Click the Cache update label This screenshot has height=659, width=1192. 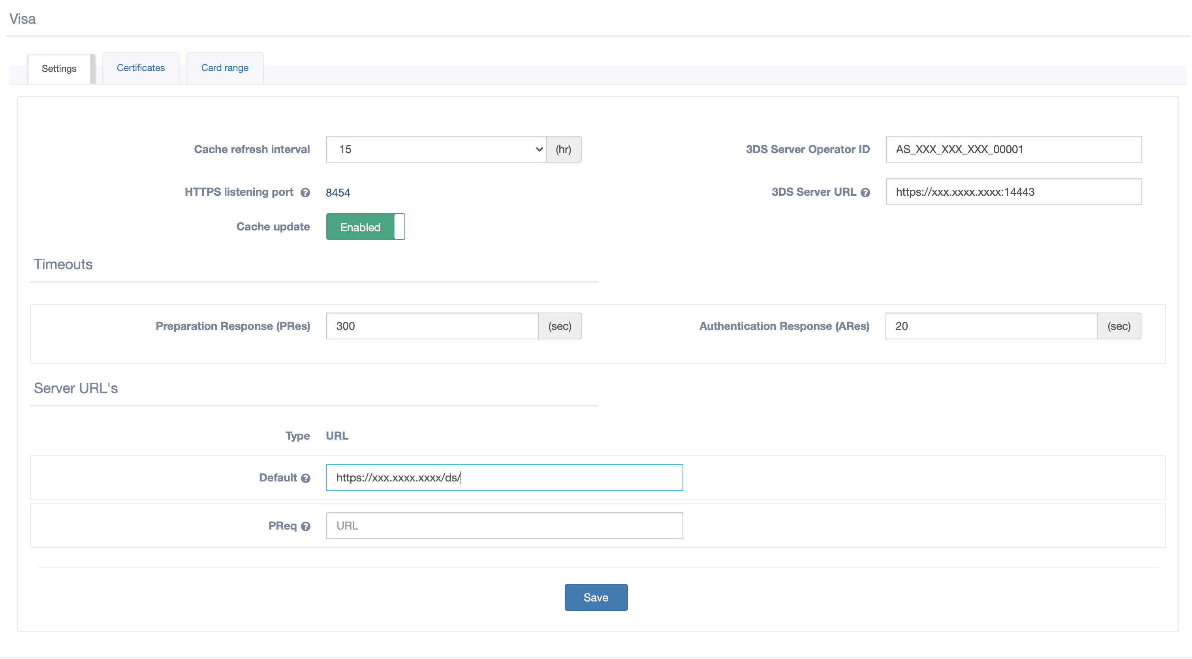click(x=273, y=227)
